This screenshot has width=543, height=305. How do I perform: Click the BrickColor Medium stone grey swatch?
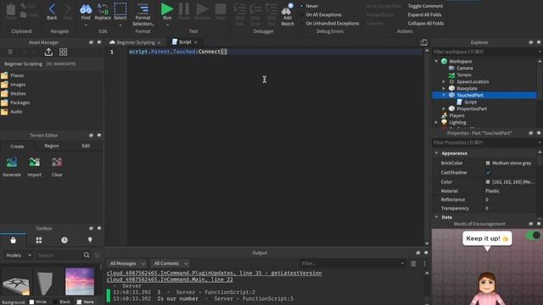tap(488, 163)
